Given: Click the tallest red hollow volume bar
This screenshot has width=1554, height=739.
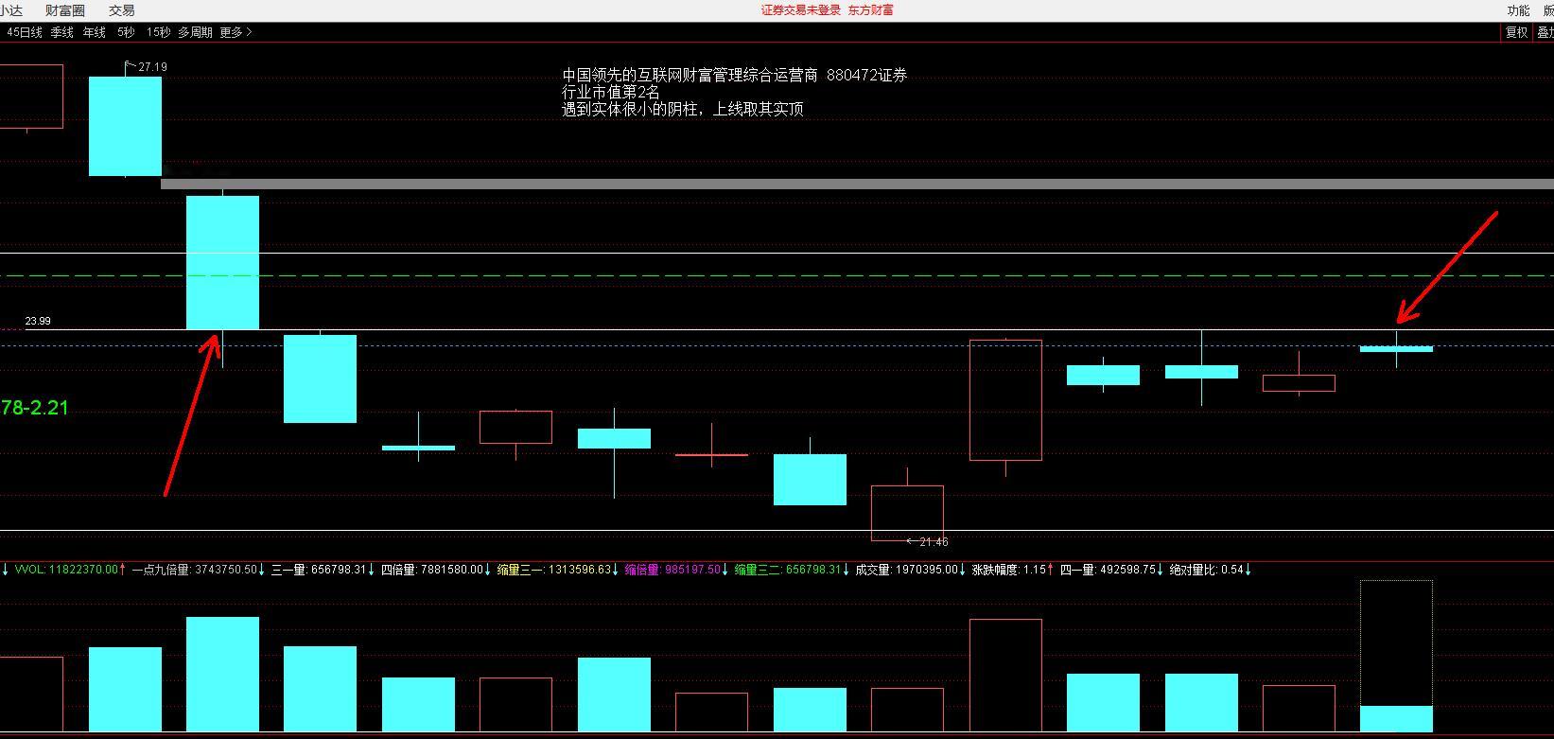Looking at the screenshot, I should (x=1005, y=676).
